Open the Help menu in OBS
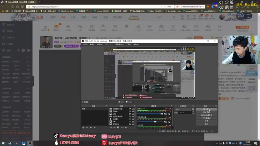The height and width of the screenshot is (146, 260). tap(136, 44)
